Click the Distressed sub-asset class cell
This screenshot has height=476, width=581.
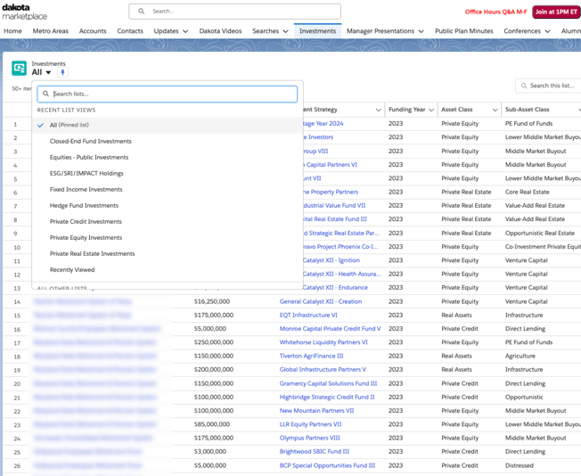pos(520,465)
